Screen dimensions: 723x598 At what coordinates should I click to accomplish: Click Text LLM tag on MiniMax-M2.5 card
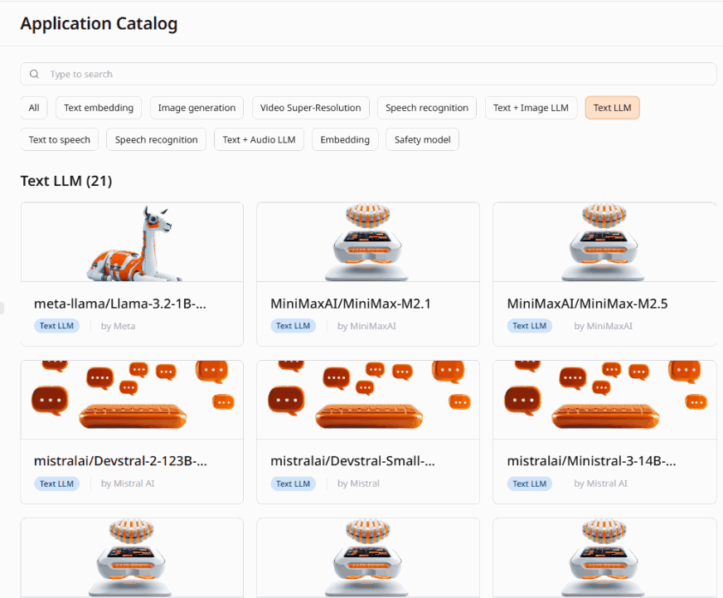(x=529, y=326)
